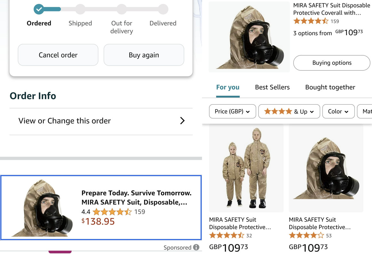
Task: Click the Buy again button
Action: click(144, 55)
